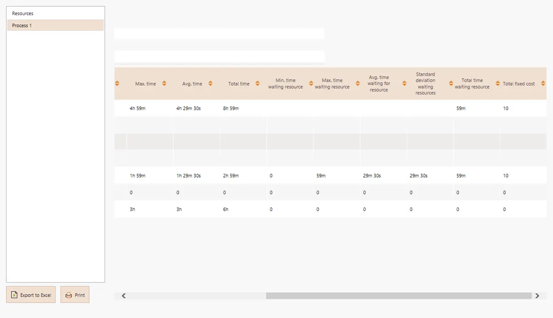Image resolution: width=553 pixels, height=318 pixels.
Task: Click the 8h 59m total time cell
Action: click(x=231, y=108)
